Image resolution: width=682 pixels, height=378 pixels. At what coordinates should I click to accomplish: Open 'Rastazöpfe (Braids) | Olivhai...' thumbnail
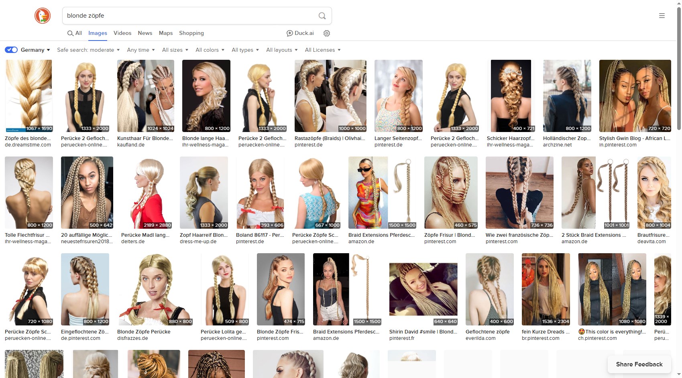click(x=330, y=96)
